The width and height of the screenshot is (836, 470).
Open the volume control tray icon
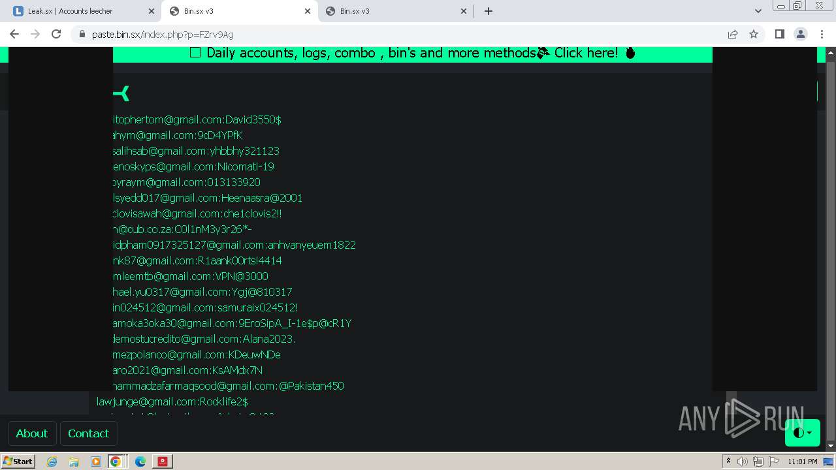pyautogui.click(x=743, y=462)
